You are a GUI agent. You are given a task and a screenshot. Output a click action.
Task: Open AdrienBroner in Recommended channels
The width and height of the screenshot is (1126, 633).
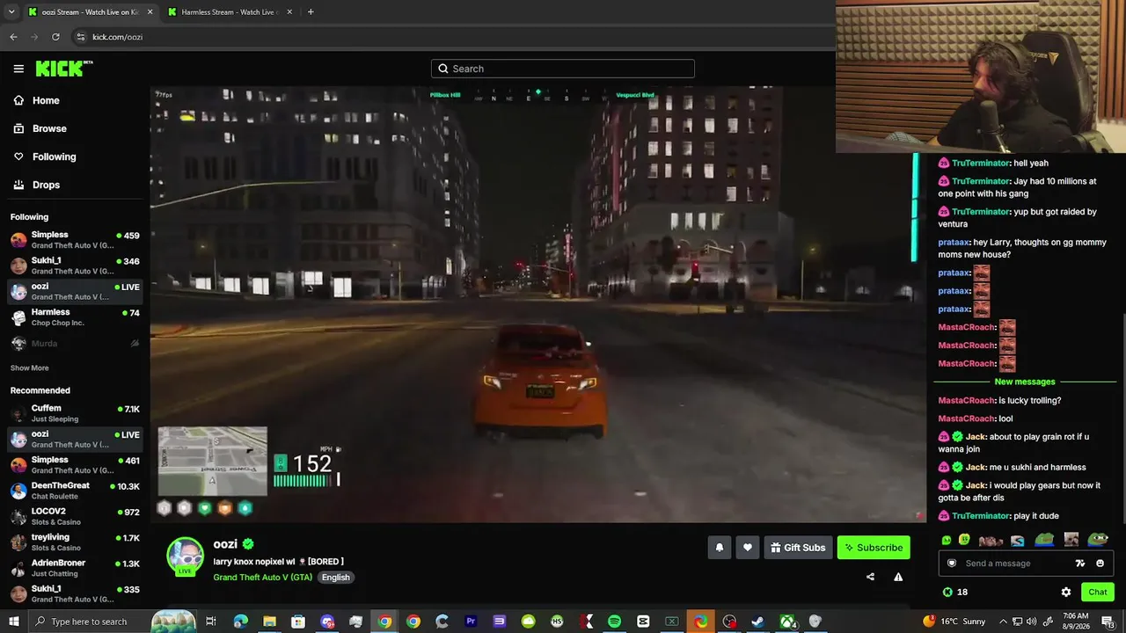point(75,568)
